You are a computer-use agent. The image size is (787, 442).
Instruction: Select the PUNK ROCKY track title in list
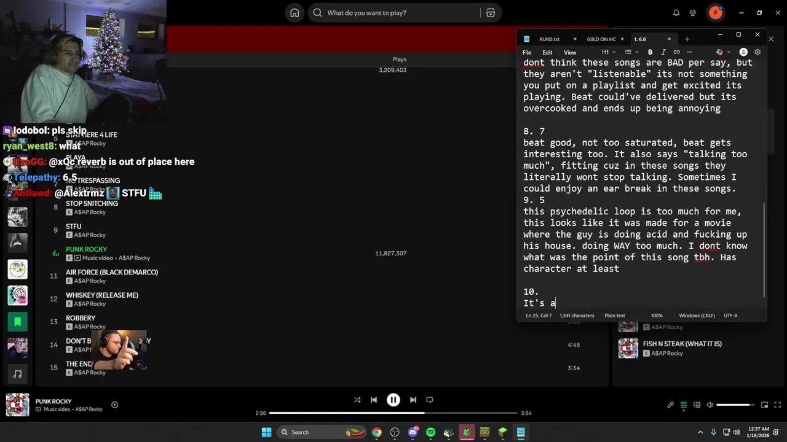point(87,249)
